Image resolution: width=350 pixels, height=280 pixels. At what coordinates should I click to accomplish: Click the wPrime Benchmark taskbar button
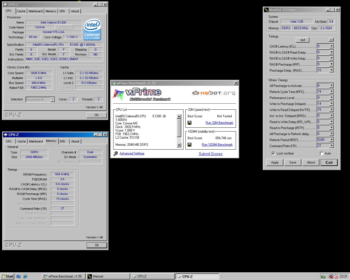[x=63, y=276]
